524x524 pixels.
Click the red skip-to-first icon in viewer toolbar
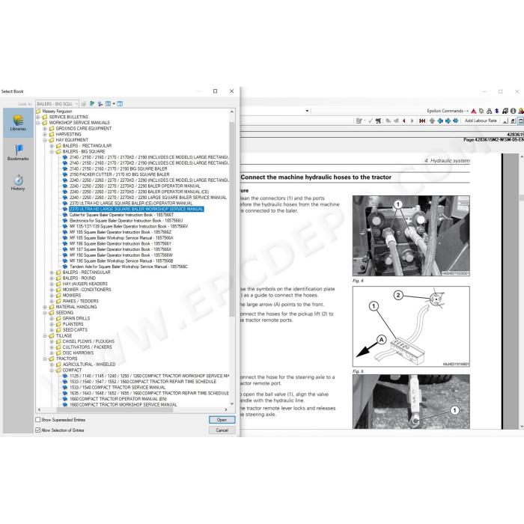tap(422, 121)
